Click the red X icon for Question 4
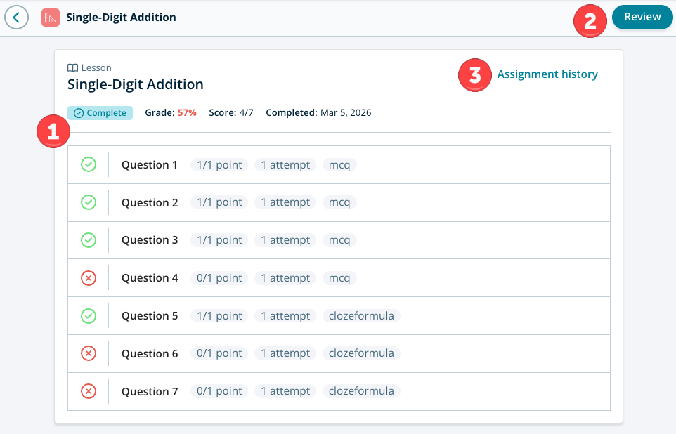The height and width of the screenshot is (434, 676). click(89, 278)
